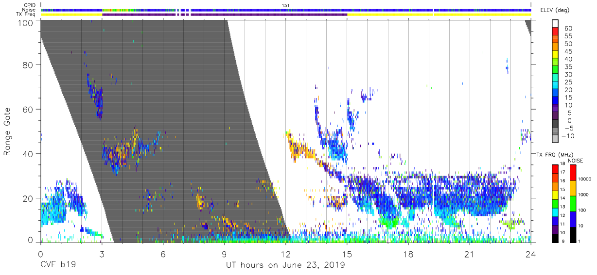Click the x-axis tick label '18'

(x=408, y=254)
